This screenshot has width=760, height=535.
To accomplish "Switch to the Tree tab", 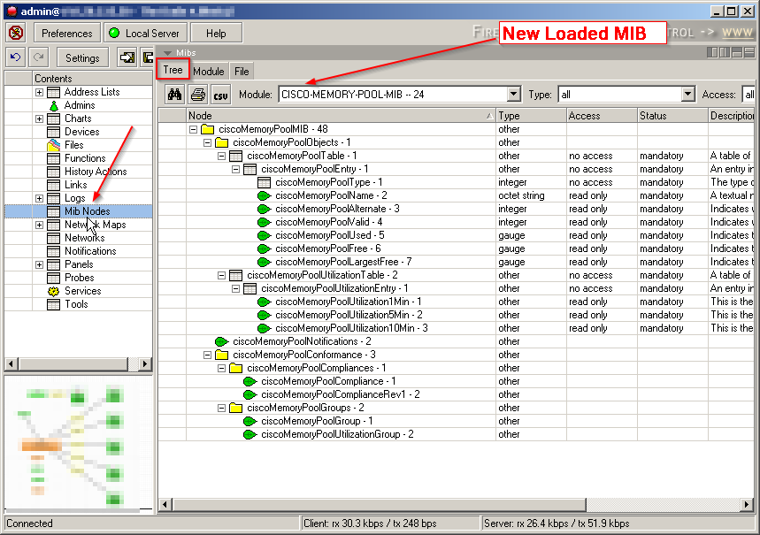I will (173, 70).
